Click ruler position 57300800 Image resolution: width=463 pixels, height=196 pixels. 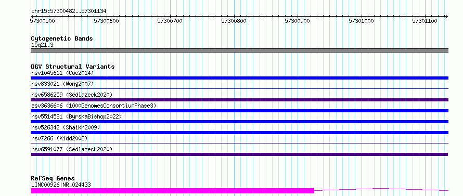pyautogui.click(x=234, y=21)
